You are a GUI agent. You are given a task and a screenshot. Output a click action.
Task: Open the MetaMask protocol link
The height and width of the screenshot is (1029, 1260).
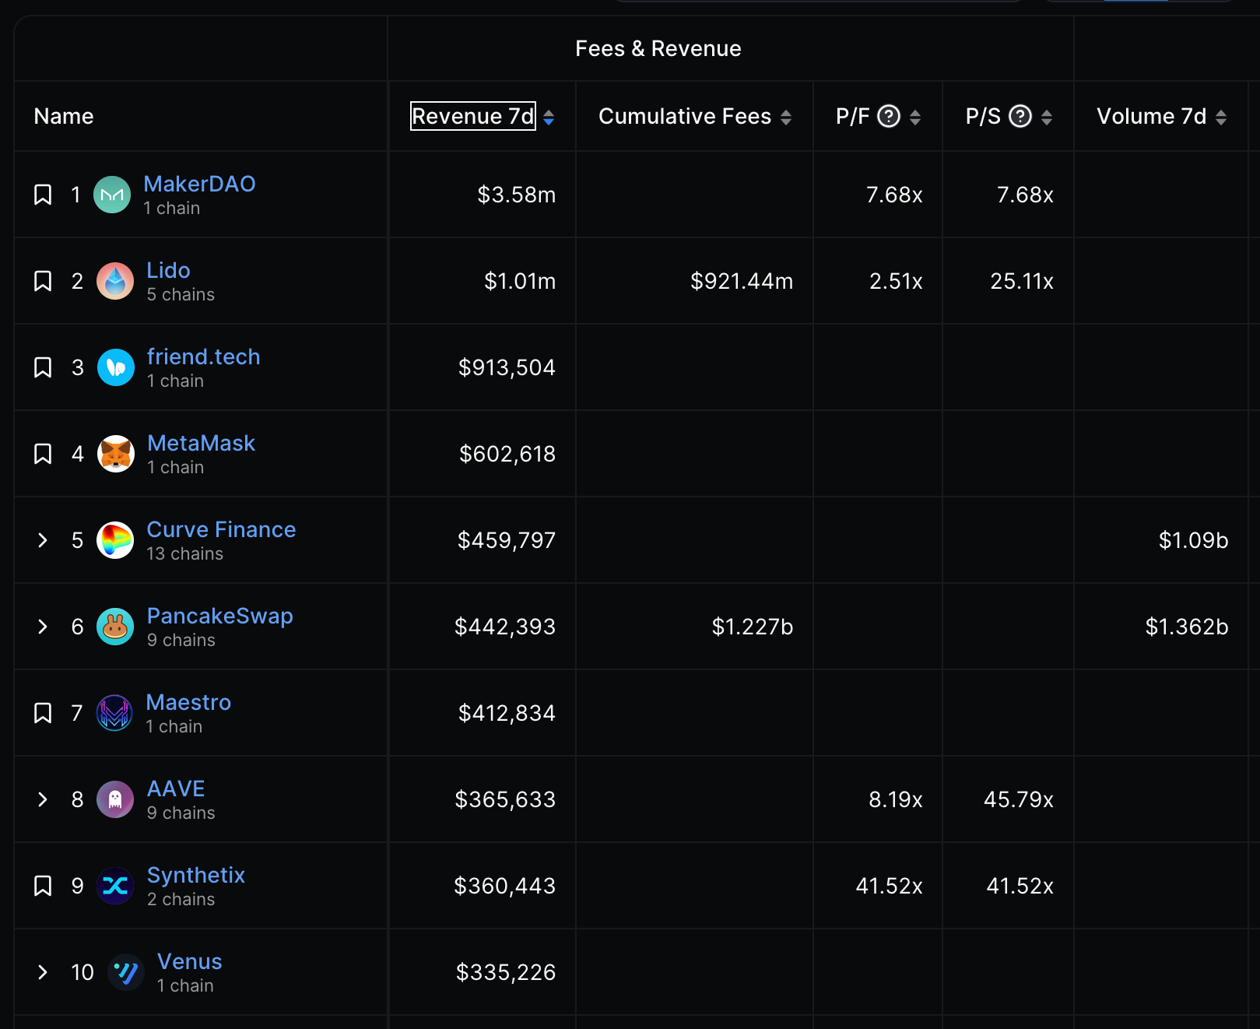click(202, 443)
